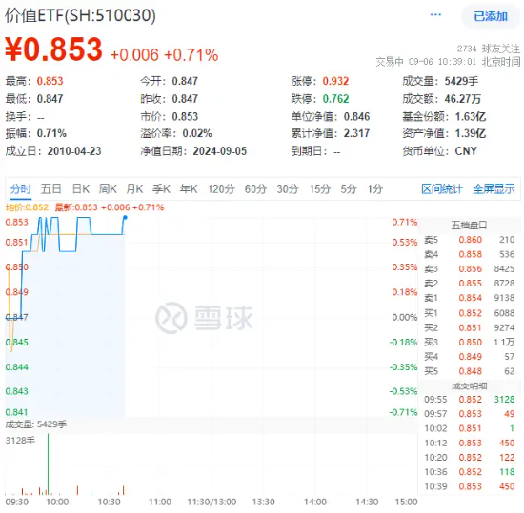Select the 卖1 row at 0.854
This screenshot has height=513, width=524.
pyautogui.click(x=469, y=298)
